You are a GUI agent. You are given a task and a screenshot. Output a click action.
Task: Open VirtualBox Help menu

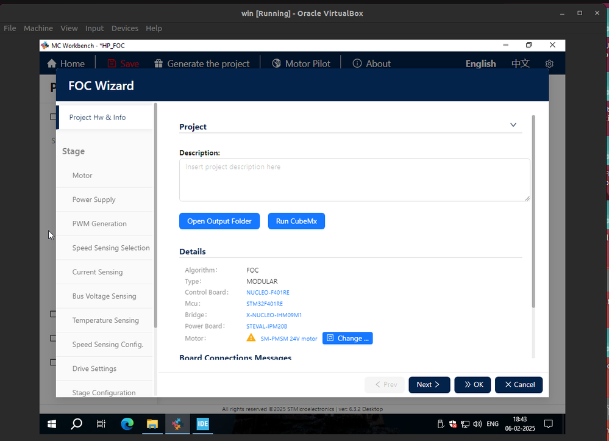click(x=154, y=29)
